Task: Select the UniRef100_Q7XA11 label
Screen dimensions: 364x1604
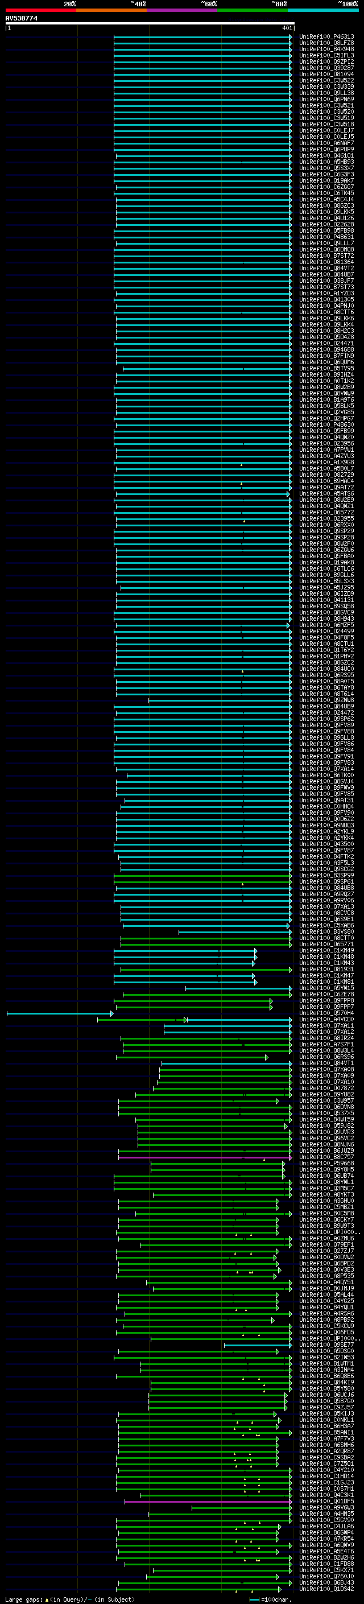Action: click(x=326, y=1025)
